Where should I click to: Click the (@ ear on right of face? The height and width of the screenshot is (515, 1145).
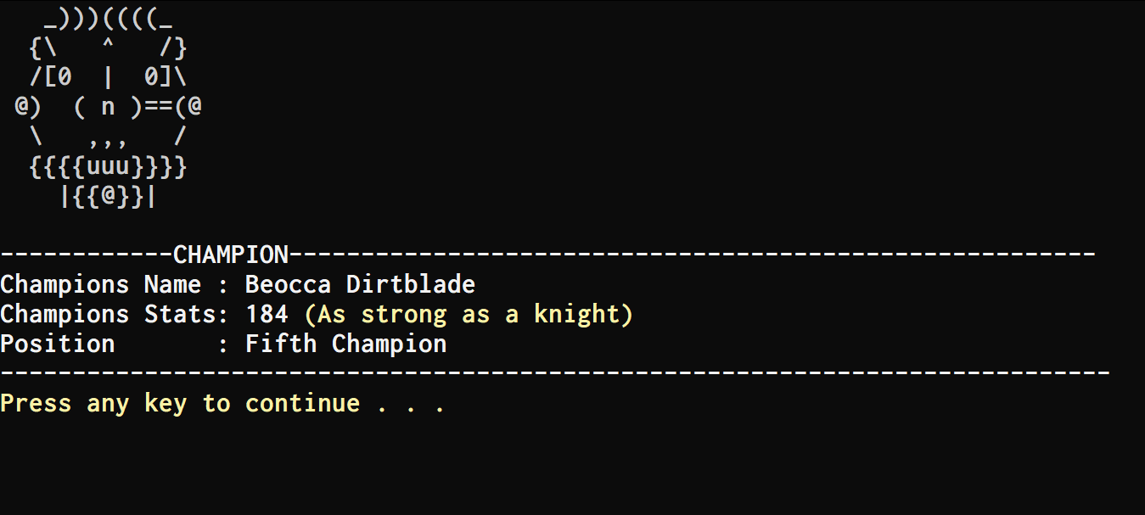pos(188,107)
